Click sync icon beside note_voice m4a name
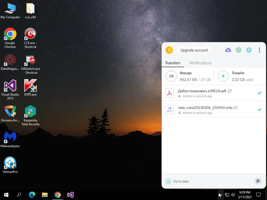The width and height of the screenshot is (267, 200). coord(236,108)
